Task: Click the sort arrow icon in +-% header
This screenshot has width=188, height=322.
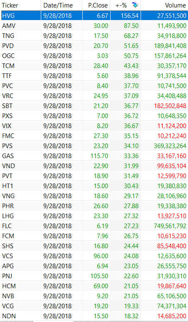Action: pyautogui.click(x=134, y=5)
